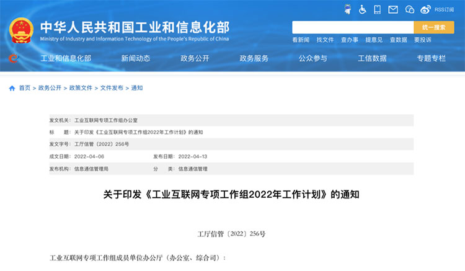Click the red-blue MIIT logo in navbar
This screenshot has height=271, width=465.
14,58
